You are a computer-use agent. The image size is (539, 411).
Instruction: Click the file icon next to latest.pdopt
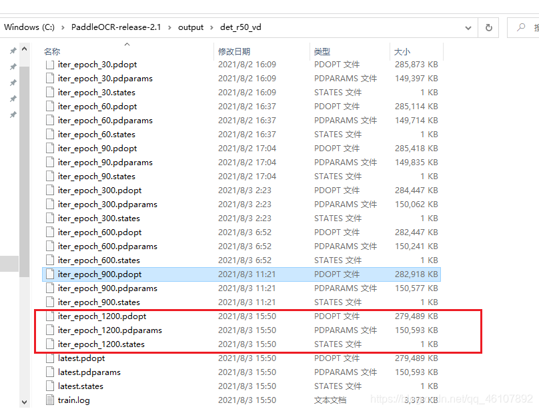49,358
